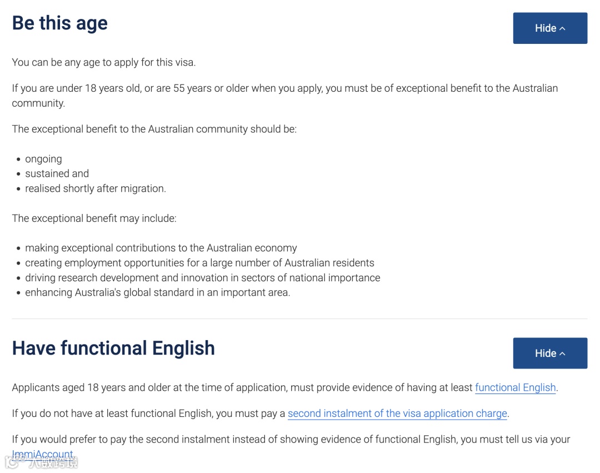Image resolution: width=600 pixels, height=473 pixels.
Task: Click the divider line between the sections
Action: pyautogui.click(x=299, y=318)
